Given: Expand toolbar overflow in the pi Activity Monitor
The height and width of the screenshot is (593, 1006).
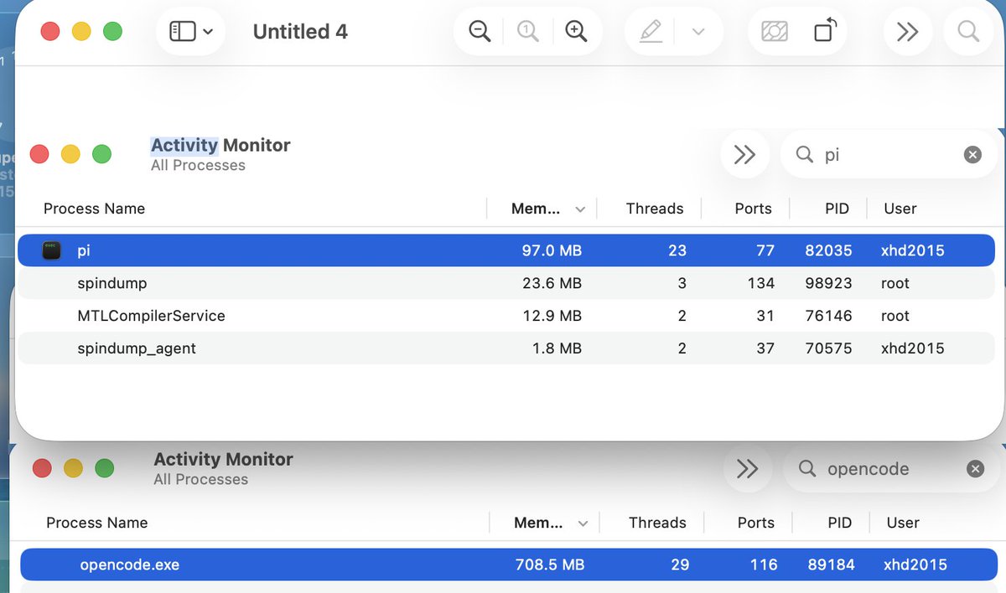Looking at the screenshot, I should pyautogui.click(x=744, y=154).
